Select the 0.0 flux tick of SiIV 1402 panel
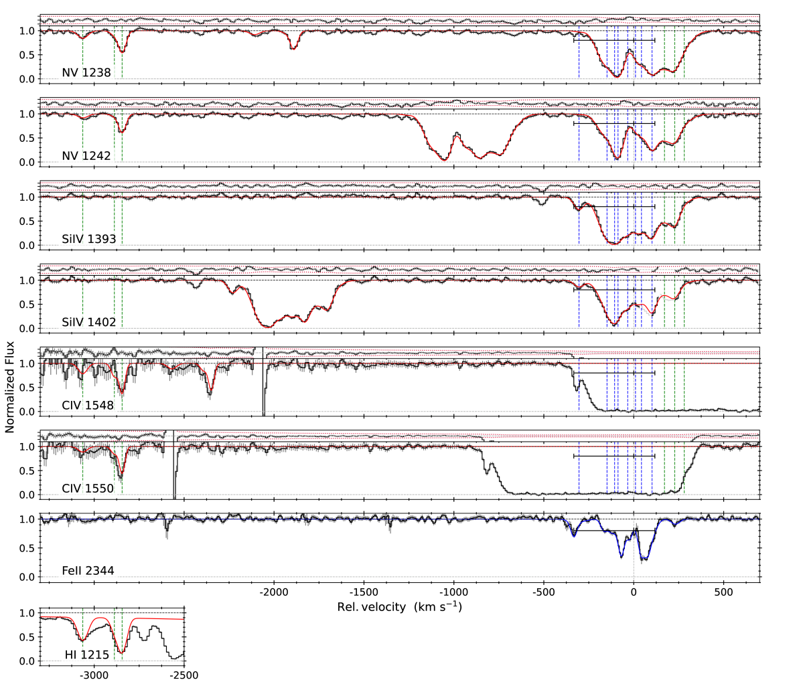The height and width of the screenshot is (690, 801). 27,329
